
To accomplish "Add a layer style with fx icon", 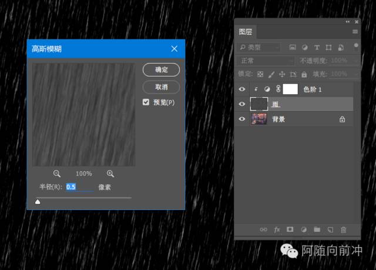I will tap(277, 229).
